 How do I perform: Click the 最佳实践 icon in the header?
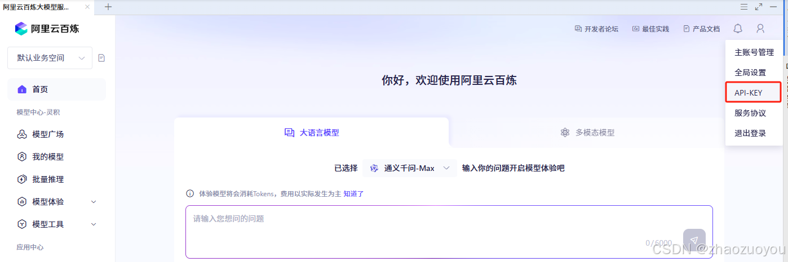coord(636,29)
